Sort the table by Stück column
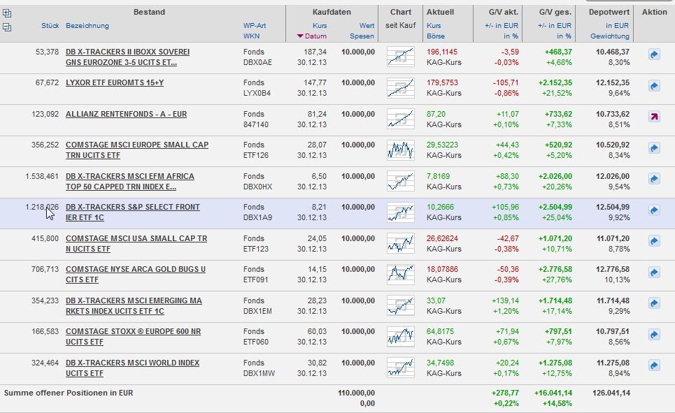This screenshot has width=675, height=413. 50,26
